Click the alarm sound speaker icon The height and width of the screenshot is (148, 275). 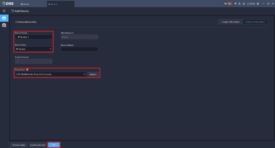[226, 4]
